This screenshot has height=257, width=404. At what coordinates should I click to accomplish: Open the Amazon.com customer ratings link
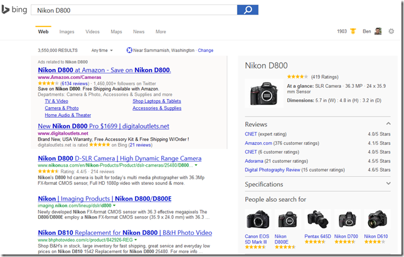(258, 143)
